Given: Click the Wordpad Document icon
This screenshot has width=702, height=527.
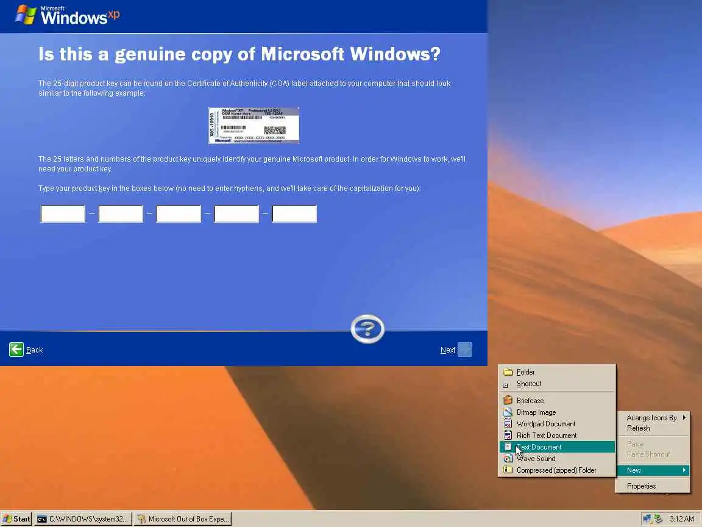Looking at the screenshot, I should coord(508,423).
